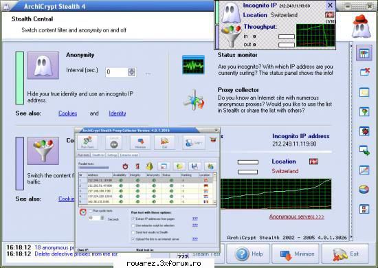The width and height of the screenshot is (378, 268).
Task: Switch to the Settings tab in Proxy Collector
Action: click(x=112, y=155)
